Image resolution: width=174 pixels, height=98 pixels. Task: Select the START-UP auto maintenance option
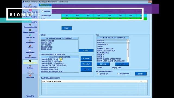click(x=98, y=74)
